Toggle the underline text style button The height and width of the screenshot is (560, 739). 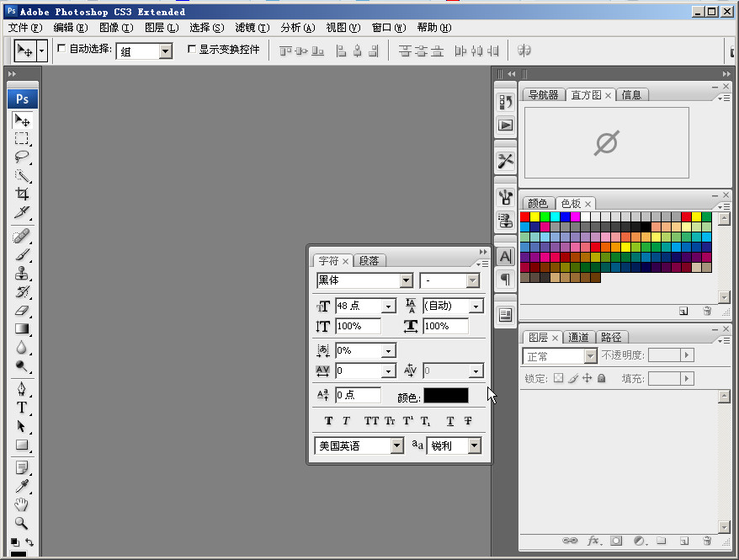pyautogui.click(x=450, y=421)
